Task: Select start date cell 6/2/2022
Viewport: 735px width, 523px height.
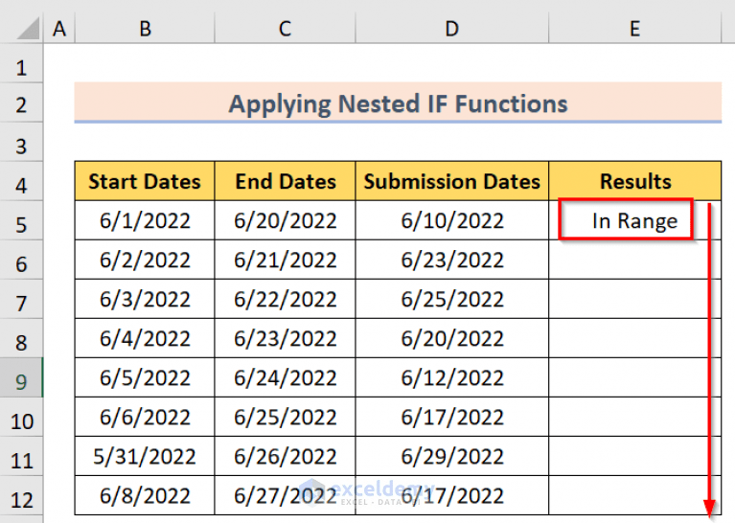Action: 145,261
